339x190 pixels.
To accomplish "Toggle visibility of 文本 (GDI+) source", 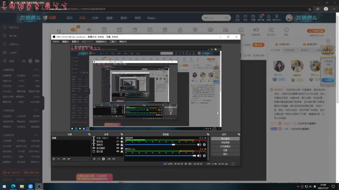I will click(x=118, y=138).
